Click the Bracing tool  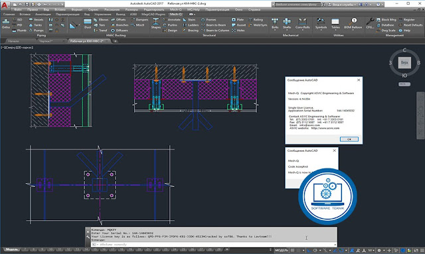(191, 31)
